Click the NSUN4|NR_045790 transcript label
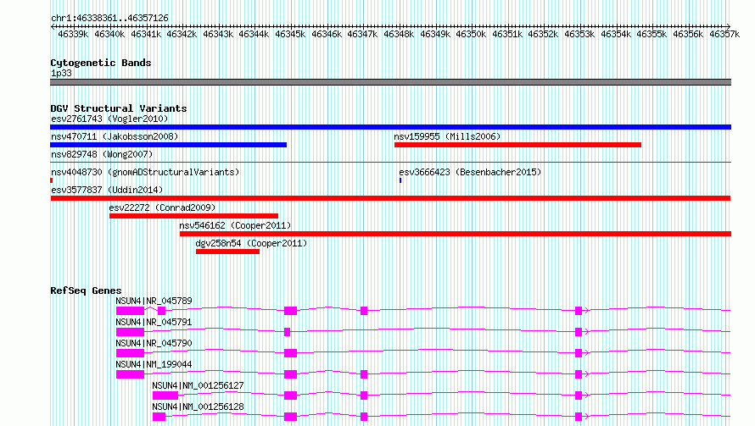755x426 pixels. pyautogui.click(x=154, y=343)
